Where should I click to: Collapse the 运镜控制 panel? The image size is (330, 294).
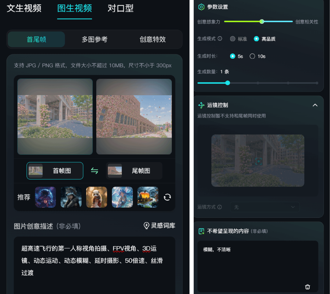pyautogui.click(x=315, y=105)
